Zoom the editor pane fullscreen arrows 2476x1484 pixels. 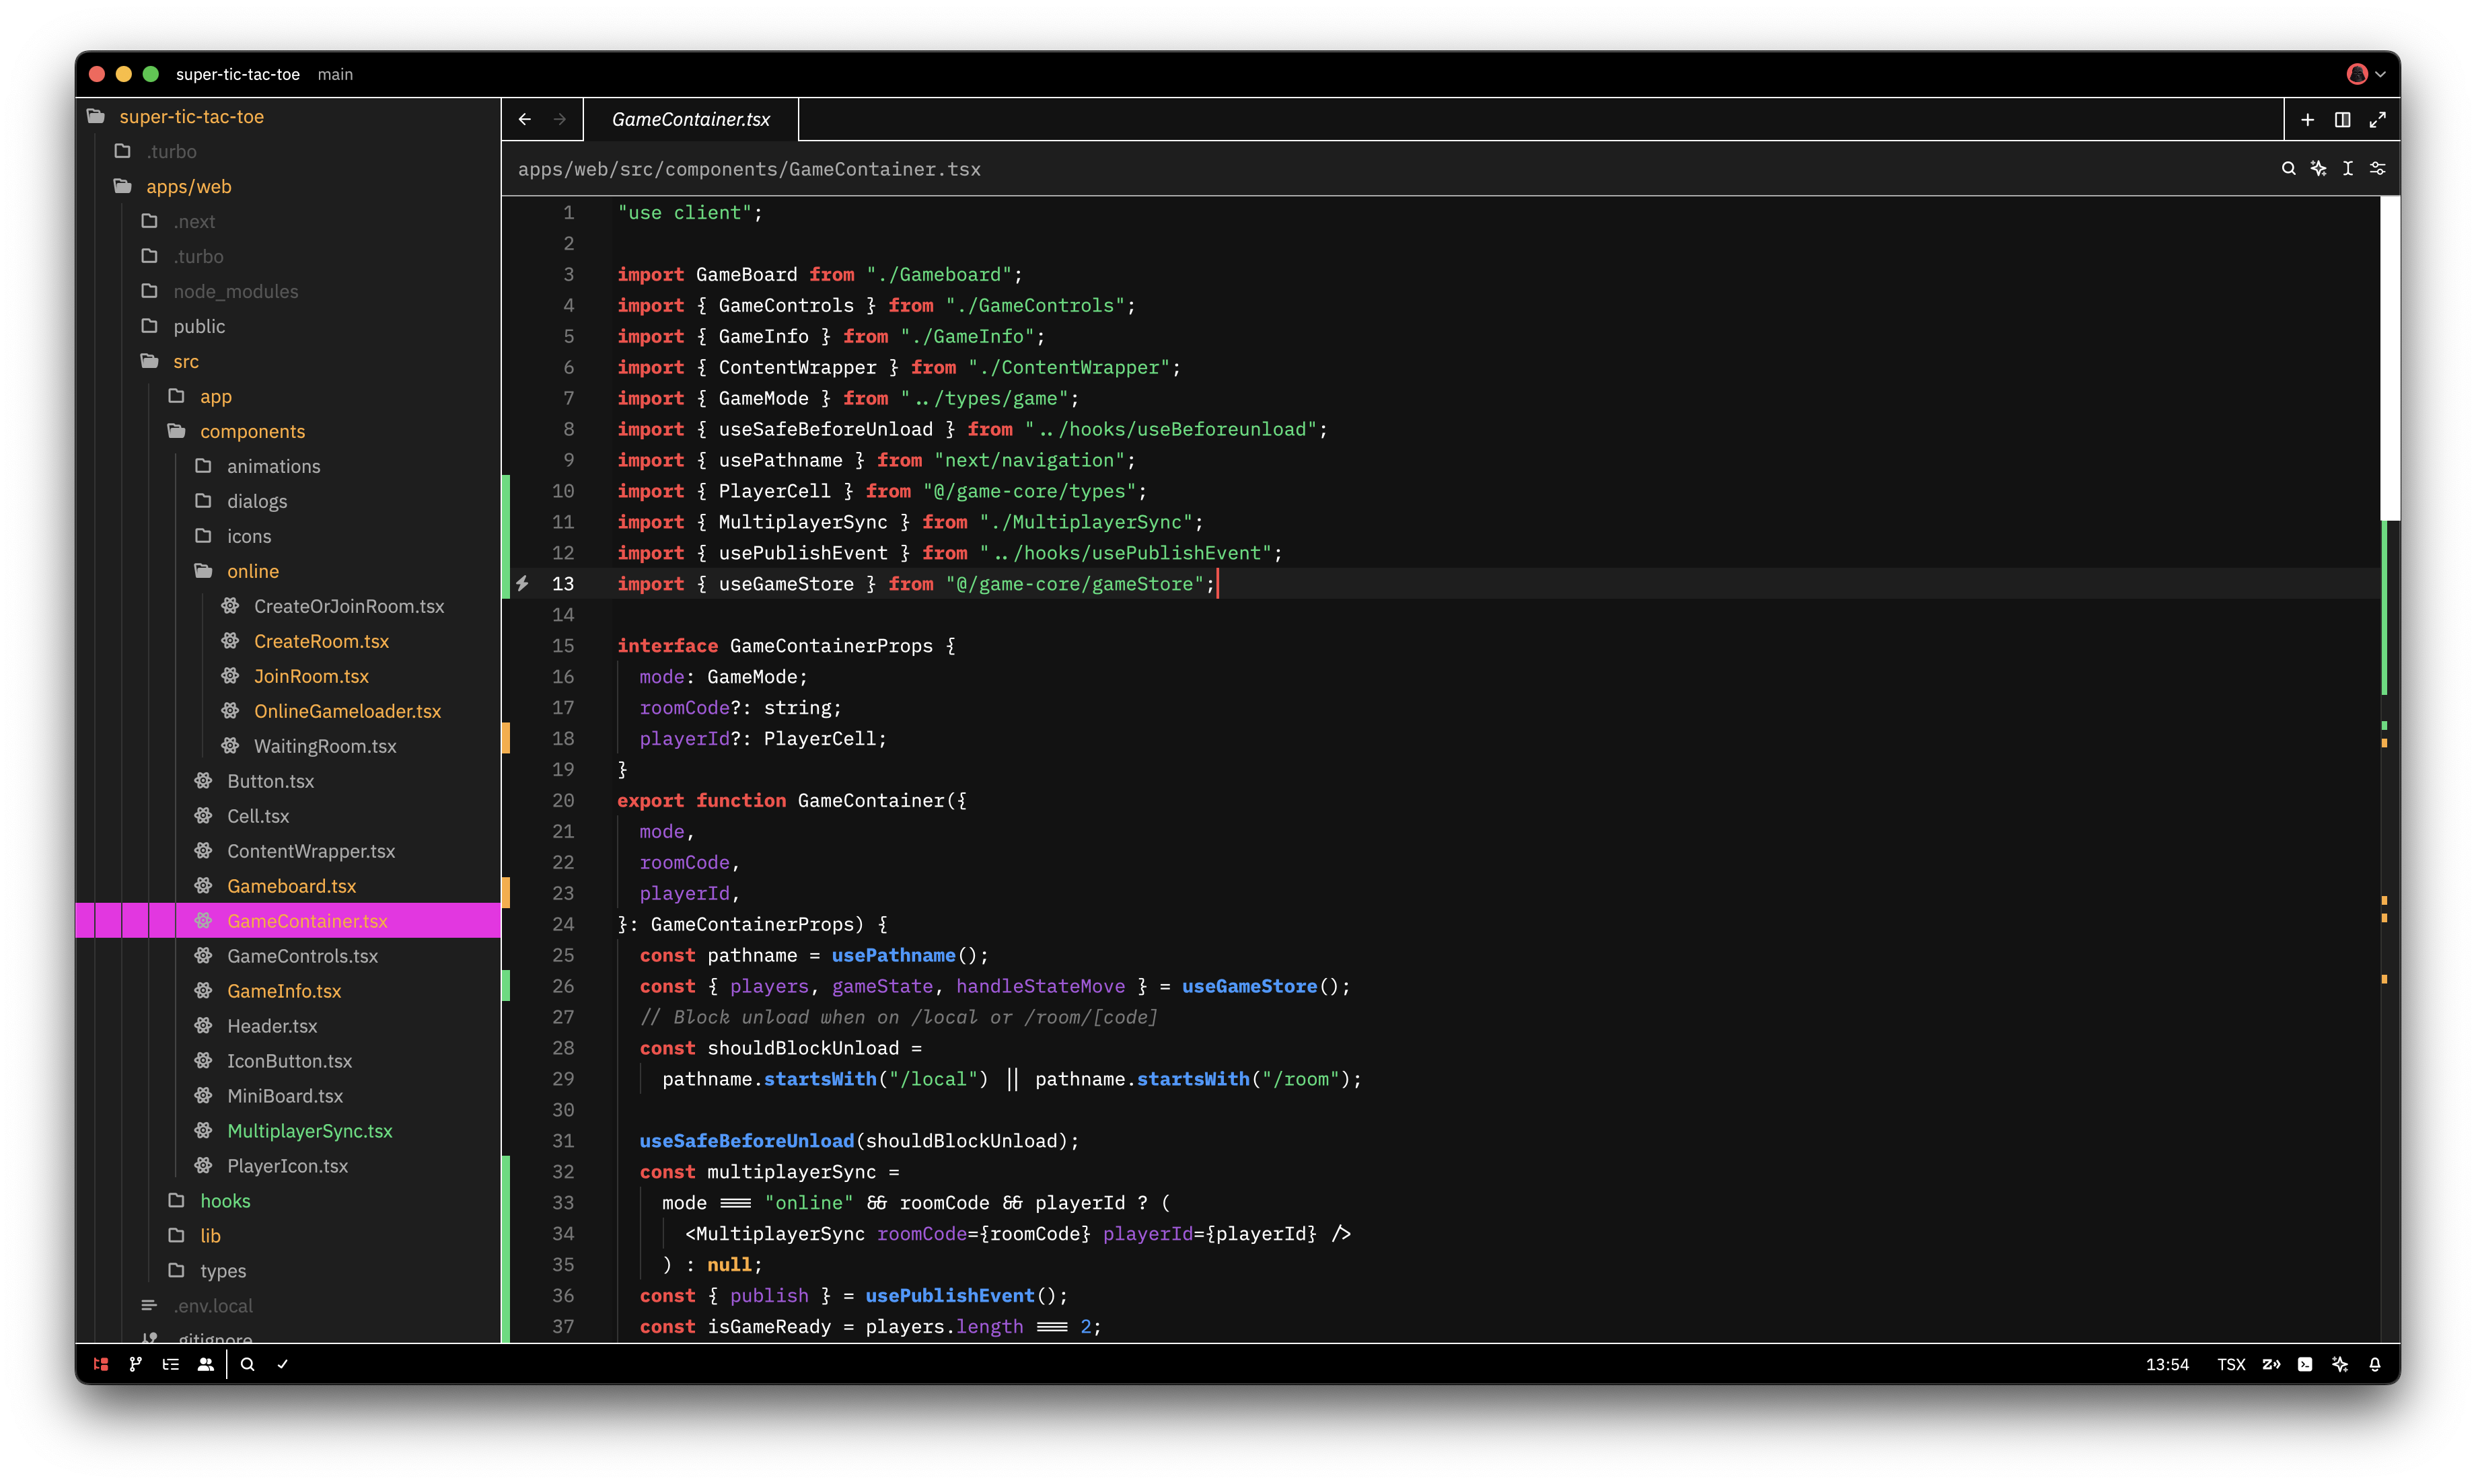tap(2378, 119)
